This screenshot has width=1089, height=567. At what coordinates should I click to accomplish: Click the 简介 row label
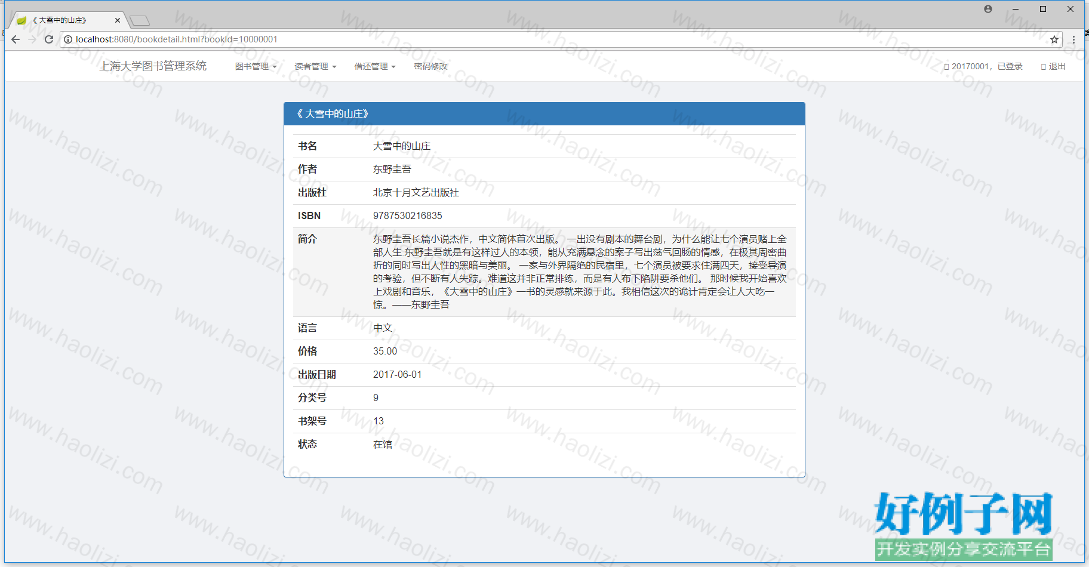coord(307,239)
